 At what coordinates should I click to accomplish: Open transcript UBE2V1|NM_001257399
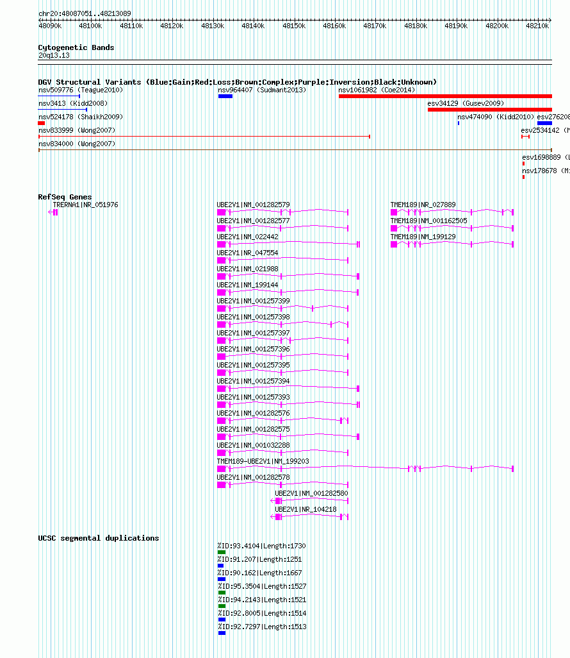[253, 301]
